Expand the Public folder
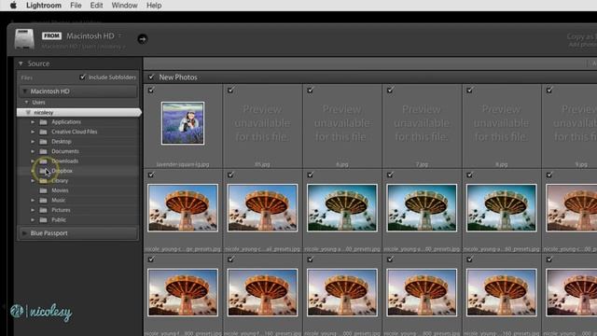The image size is (597, 336). (33, 220)
